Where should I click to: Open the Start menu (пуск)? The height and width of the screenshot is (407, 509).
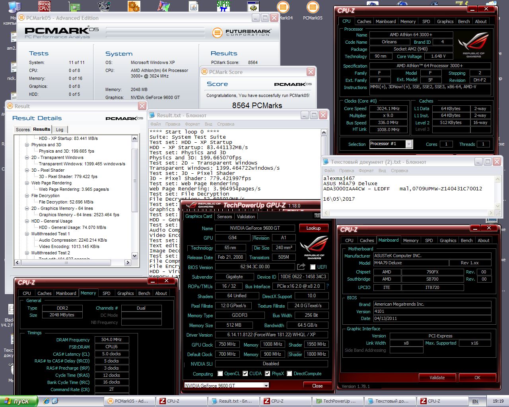[19, 401]
